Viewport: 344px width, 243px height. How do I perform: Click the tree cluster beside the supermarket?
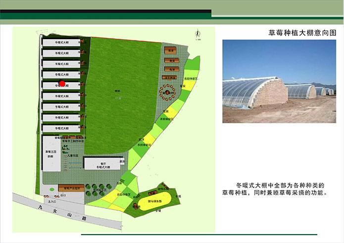point(98,190)
